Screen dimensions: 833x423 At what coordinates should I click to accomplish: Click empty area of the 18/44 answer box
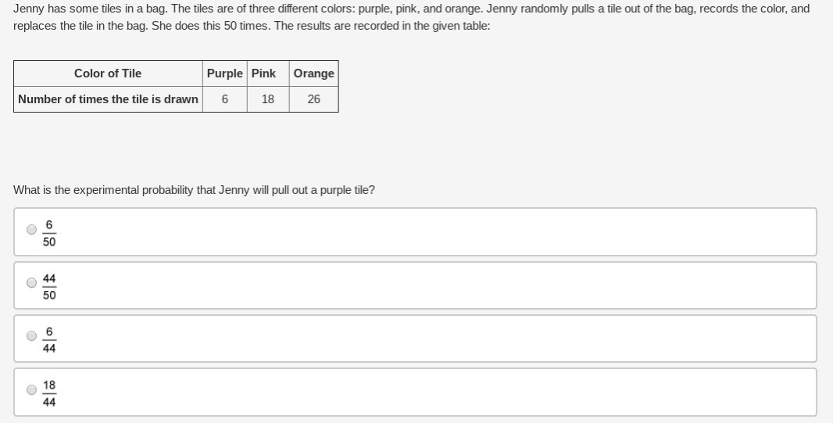(425, 393)
